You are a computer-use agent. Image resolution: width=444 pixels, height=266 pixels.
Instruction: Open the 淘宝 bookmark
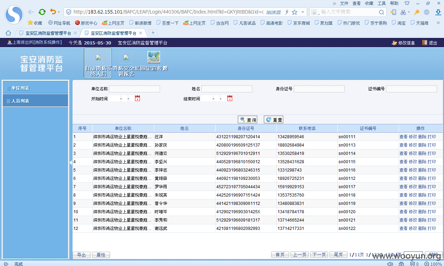coord(399,23)
